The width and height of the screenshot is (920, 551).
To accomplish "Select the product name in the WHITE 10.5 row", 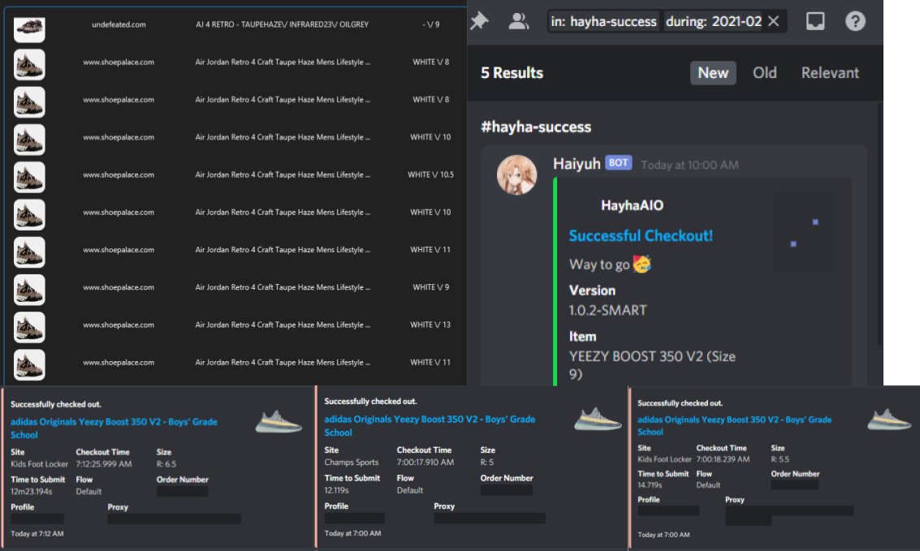I will 283,174.
